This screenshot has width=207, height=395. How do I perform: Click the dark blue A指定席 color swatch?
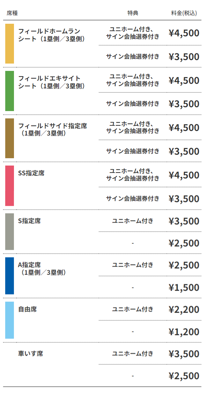click(9, 276)
